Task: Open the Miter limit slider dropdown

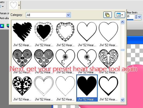Action: pyautogui.click(x=139, y=17)
